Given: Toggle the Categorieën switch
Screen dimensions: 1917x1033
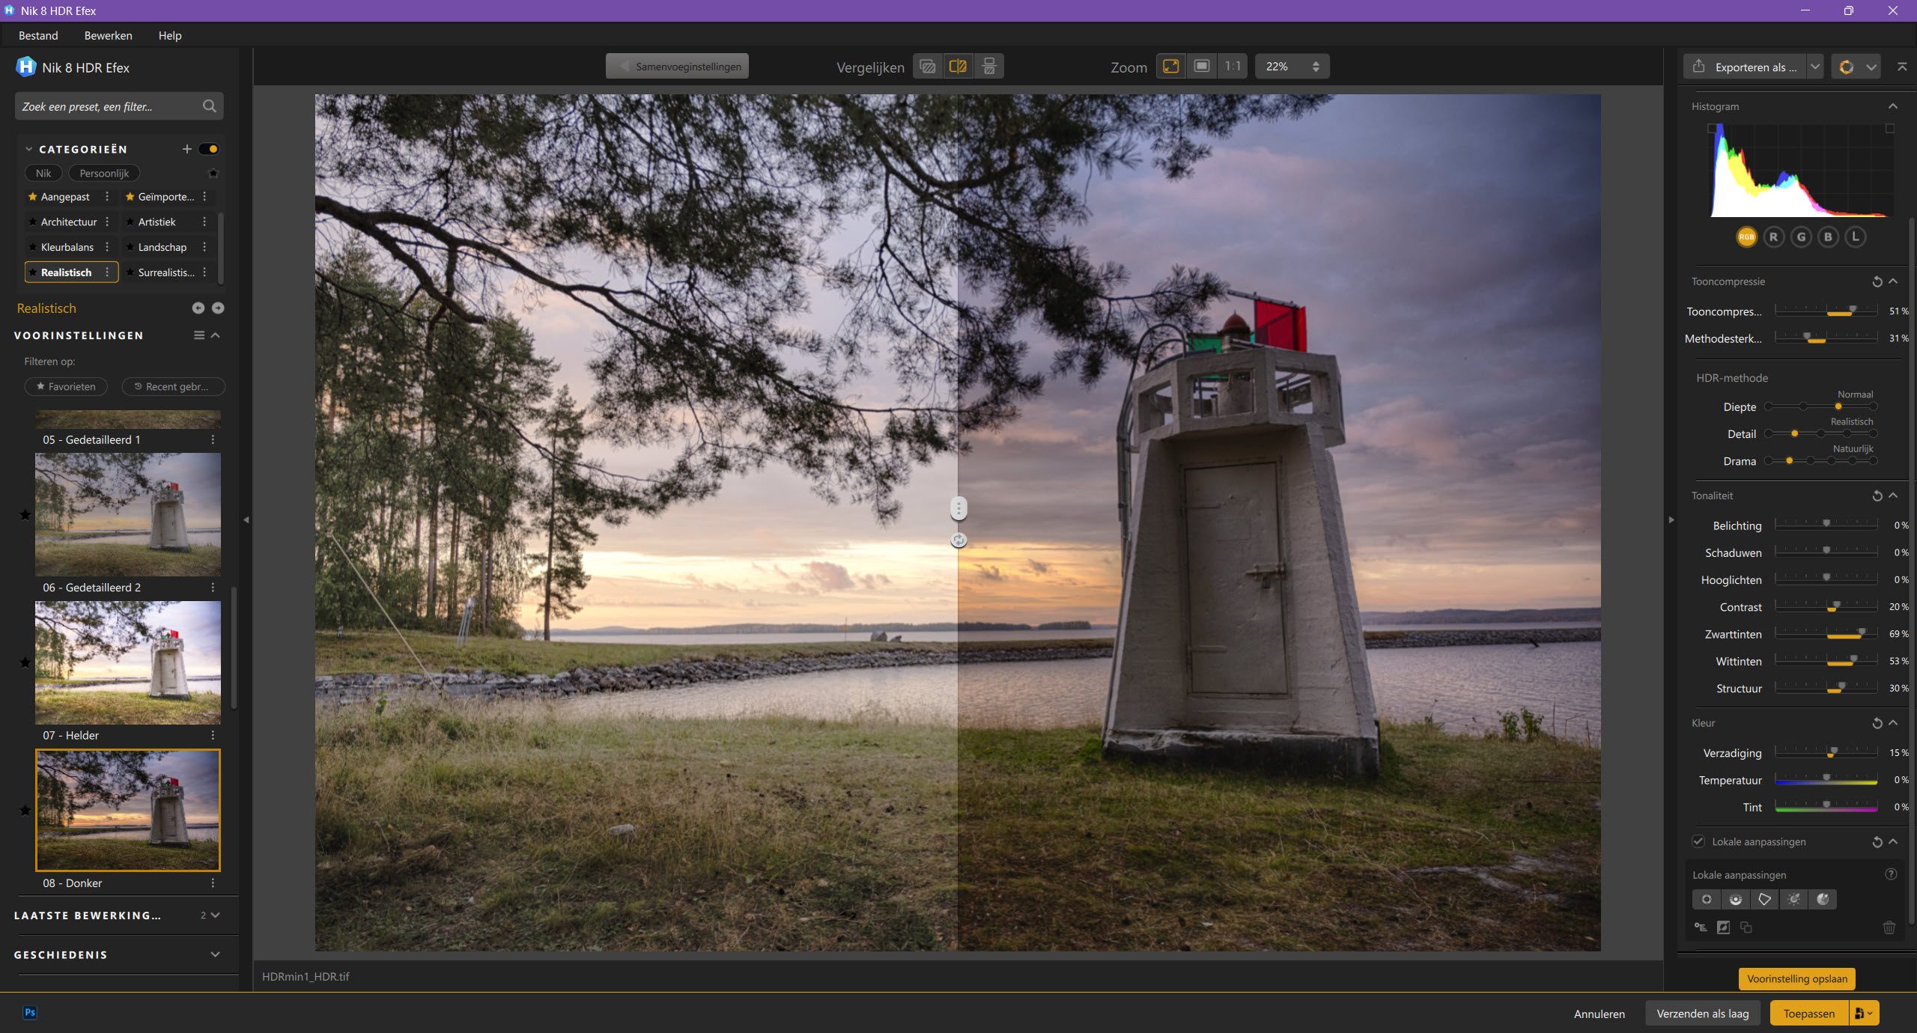Looking at the screenshot, I should pos(209,149).
